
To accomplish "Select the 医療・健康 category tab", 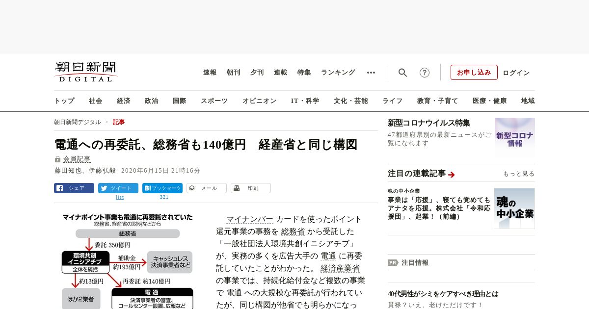I will (490, 101).
